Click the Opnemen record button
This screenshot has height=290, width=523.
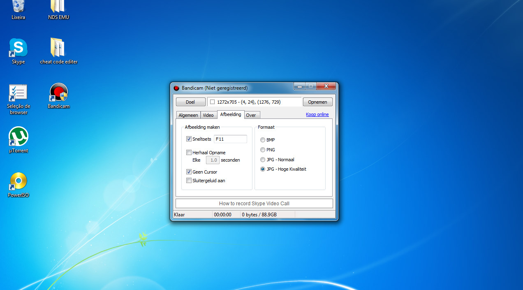tap(318, 102)
